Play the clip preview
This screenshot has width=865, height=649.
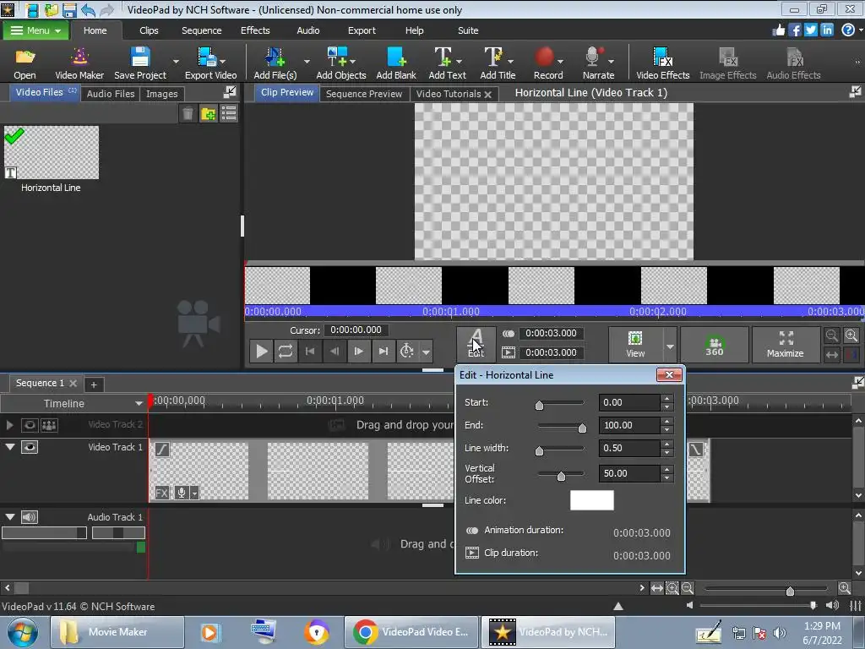click(x=262, y=351)
